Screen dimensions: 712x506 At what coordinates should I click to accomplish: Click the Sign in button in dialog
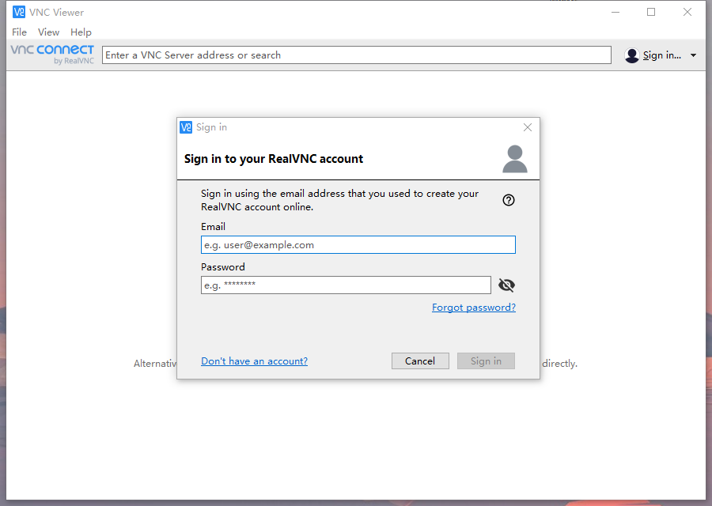[x=486, y=361]
